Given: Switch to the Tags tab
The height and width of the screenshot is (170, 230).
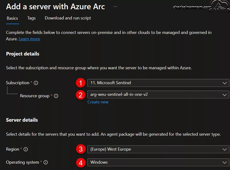Looking at the screenshot, I should [31, 18].
